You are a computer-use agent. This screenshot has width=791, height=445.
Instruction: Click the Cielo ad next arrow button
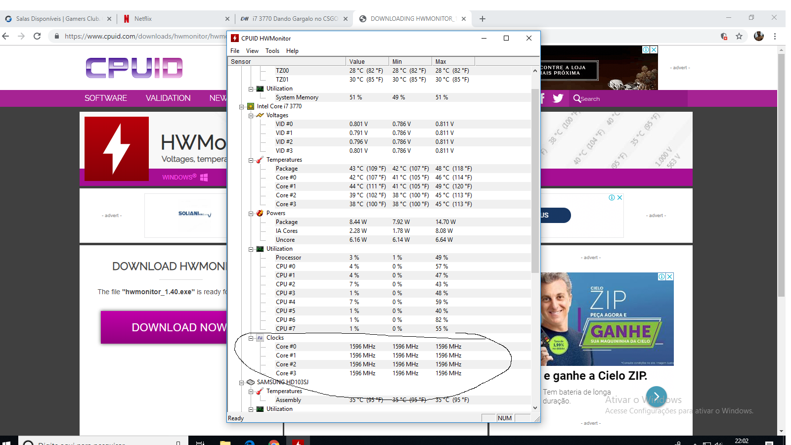pos(657,396)
